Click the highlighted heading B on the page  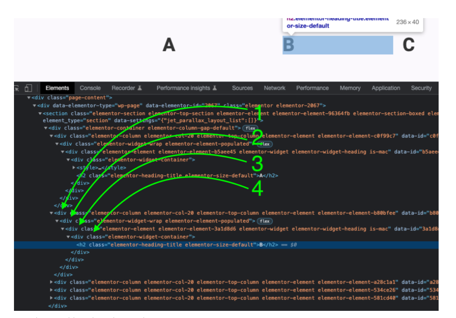click(338, 45)
